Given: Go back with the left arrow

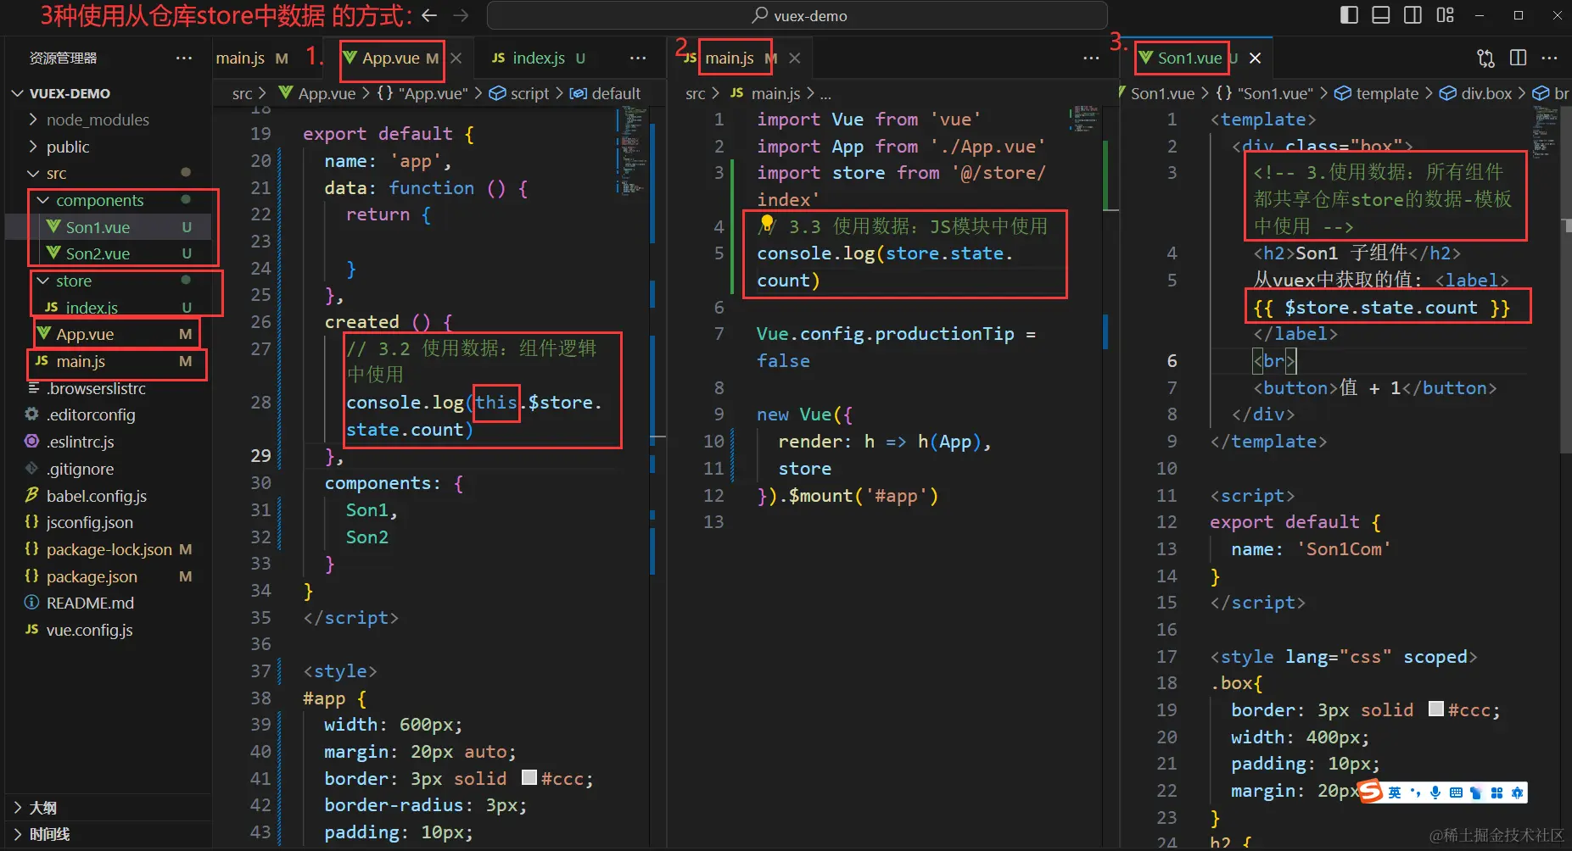Looking at the screenshot, I should [429, 15].
